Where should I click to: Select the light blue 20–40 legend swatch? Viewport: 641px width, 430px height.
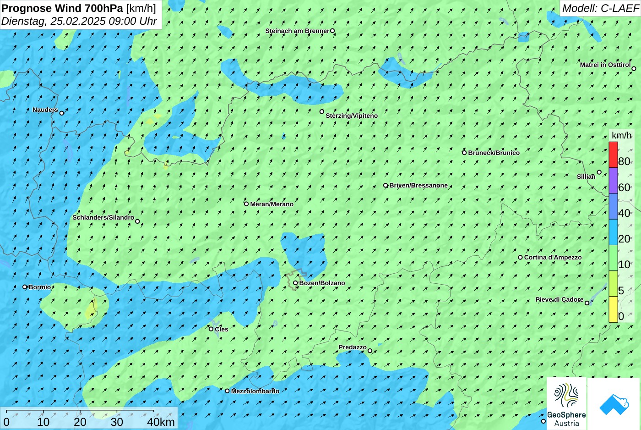tap(613, 232)
